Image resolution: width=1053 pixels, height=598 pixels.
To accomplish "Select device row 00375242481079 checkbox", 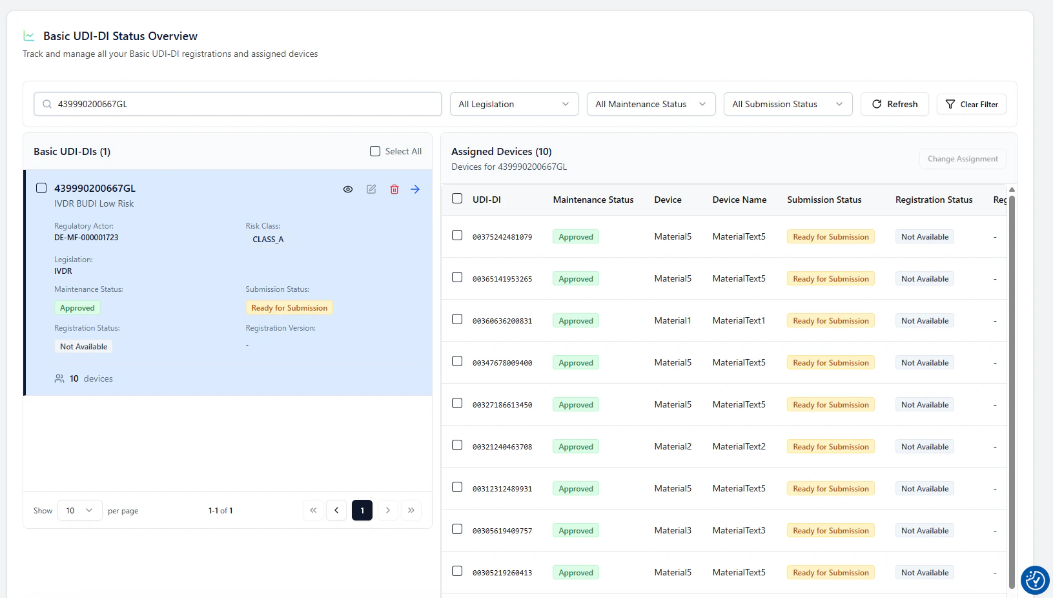I will [457, 235].
